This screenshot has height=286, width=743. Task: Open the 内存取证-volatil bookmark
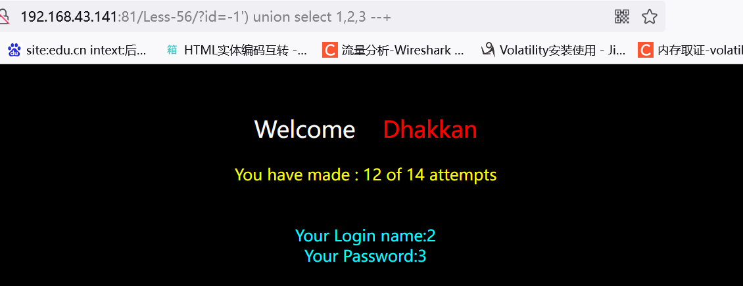pos(700,50)
